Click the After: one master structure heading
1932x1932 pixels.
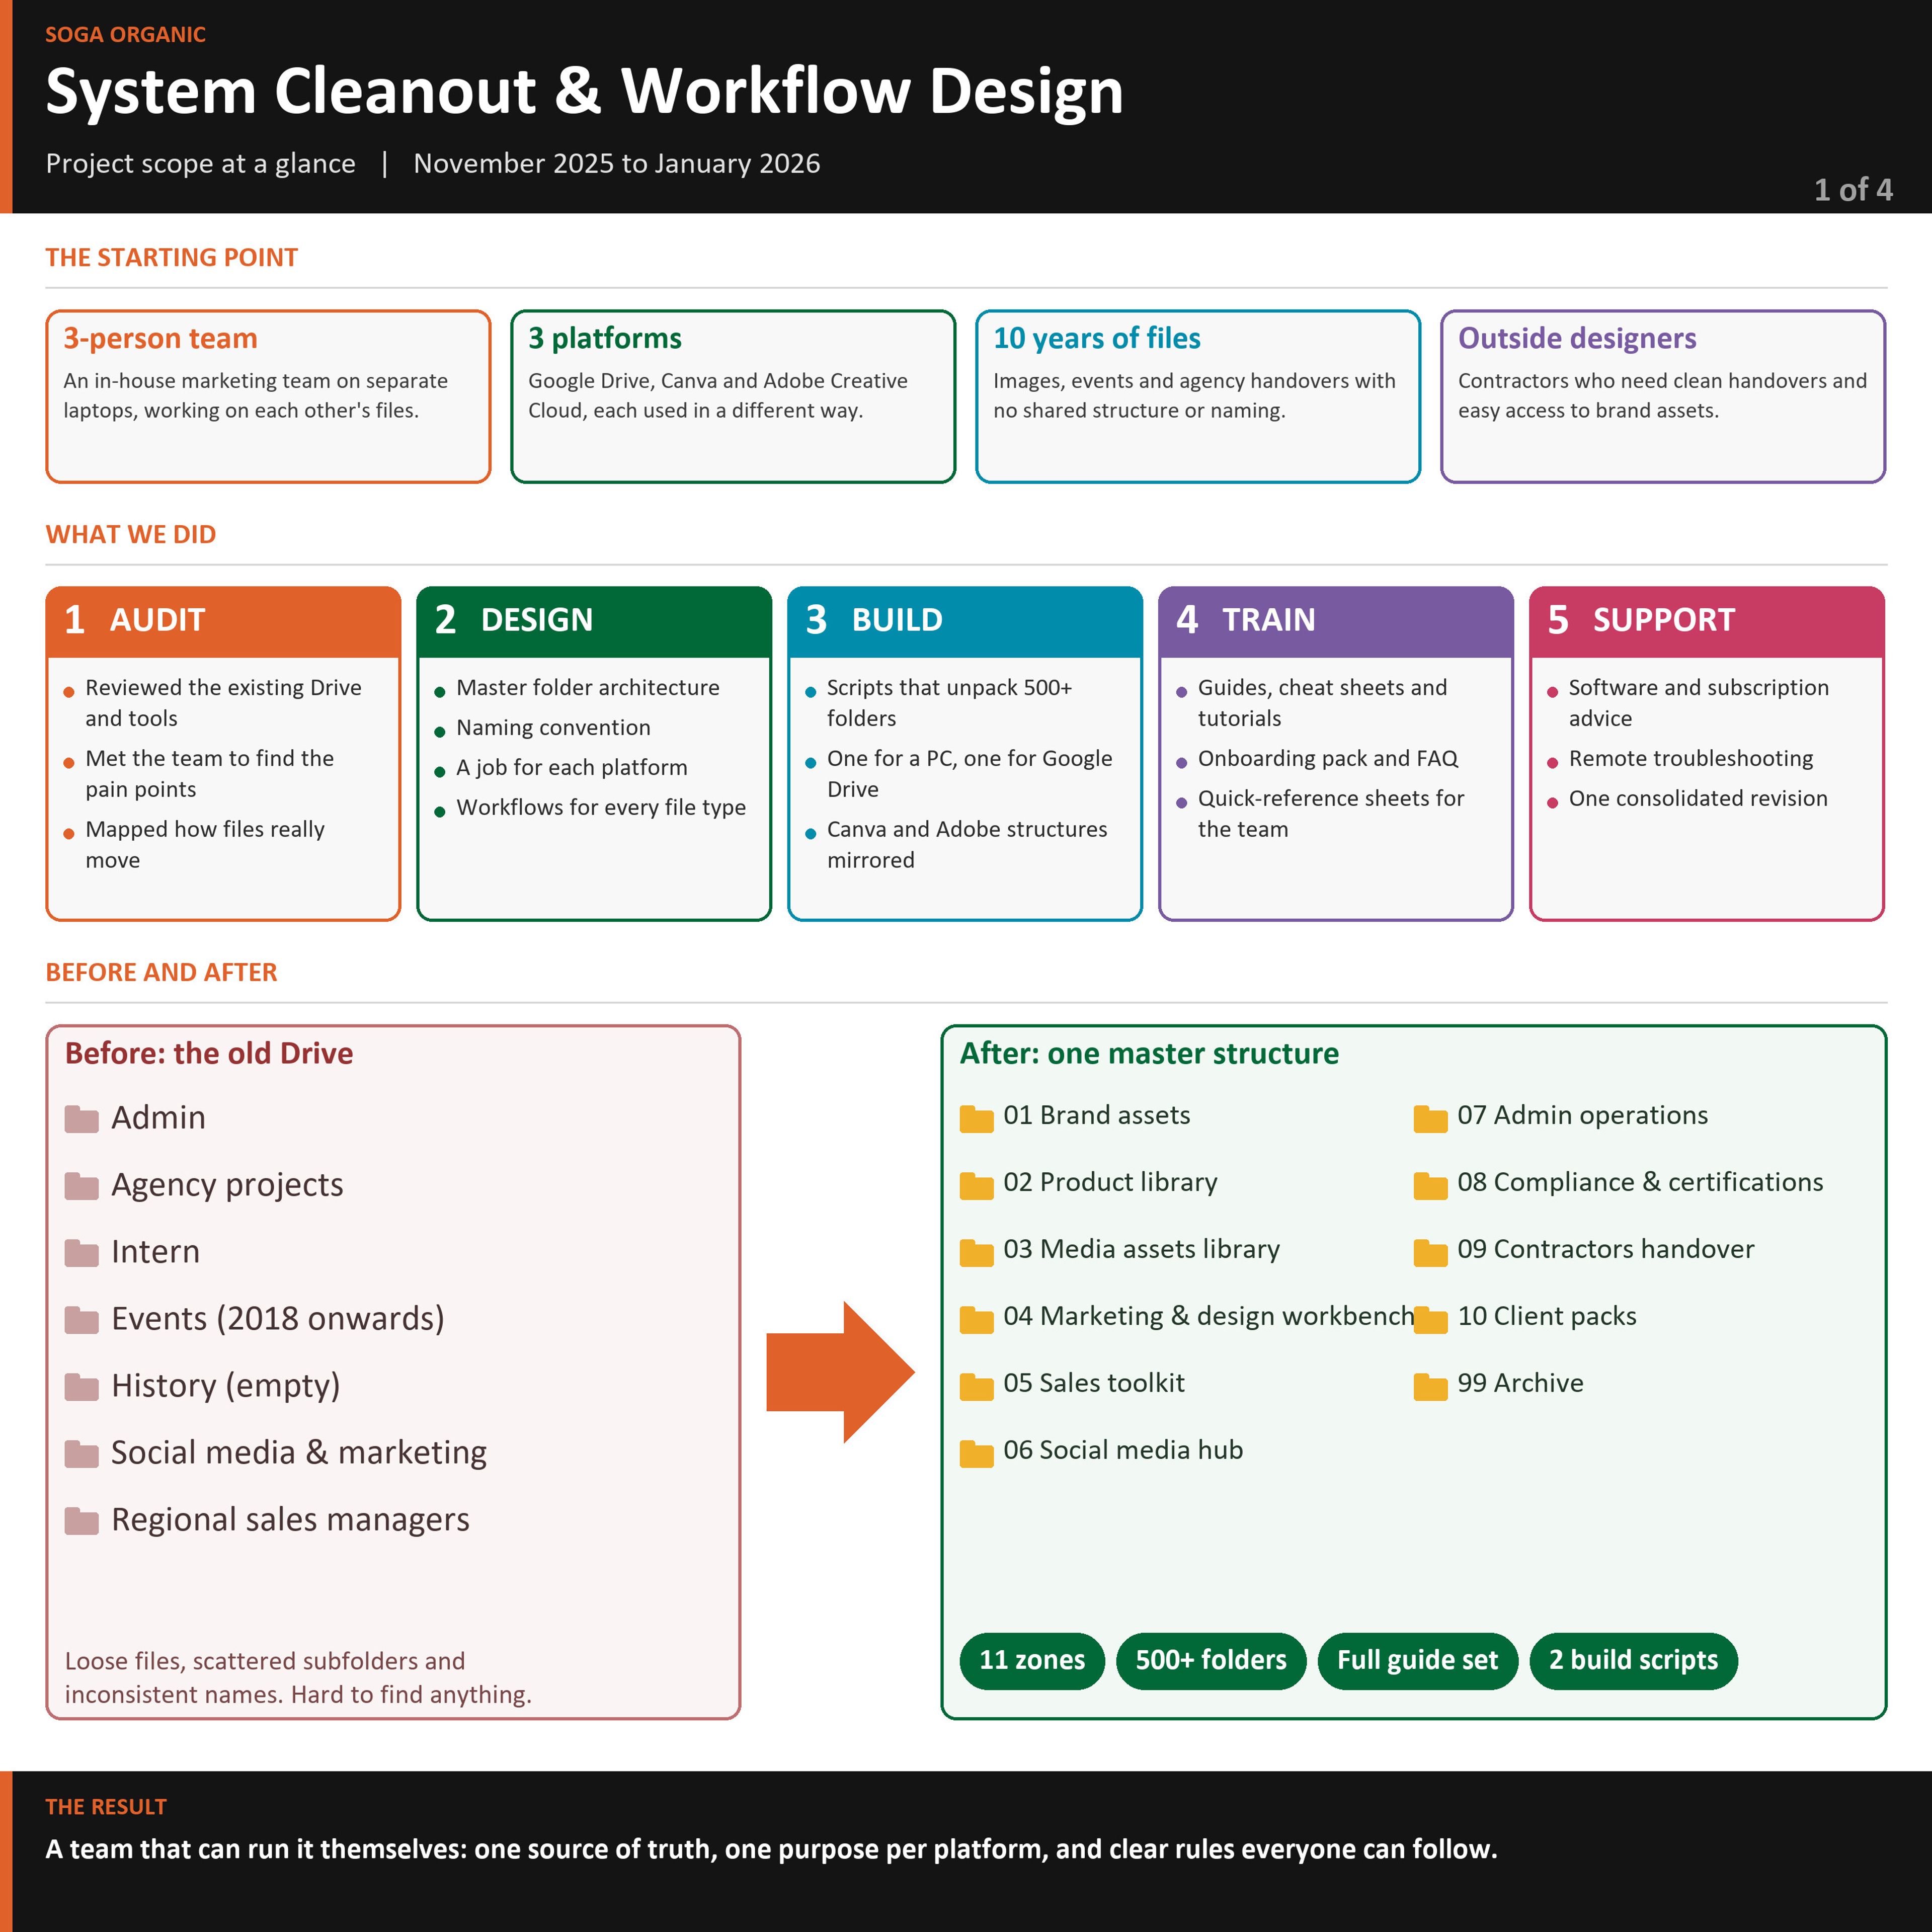point(1149,1054)
